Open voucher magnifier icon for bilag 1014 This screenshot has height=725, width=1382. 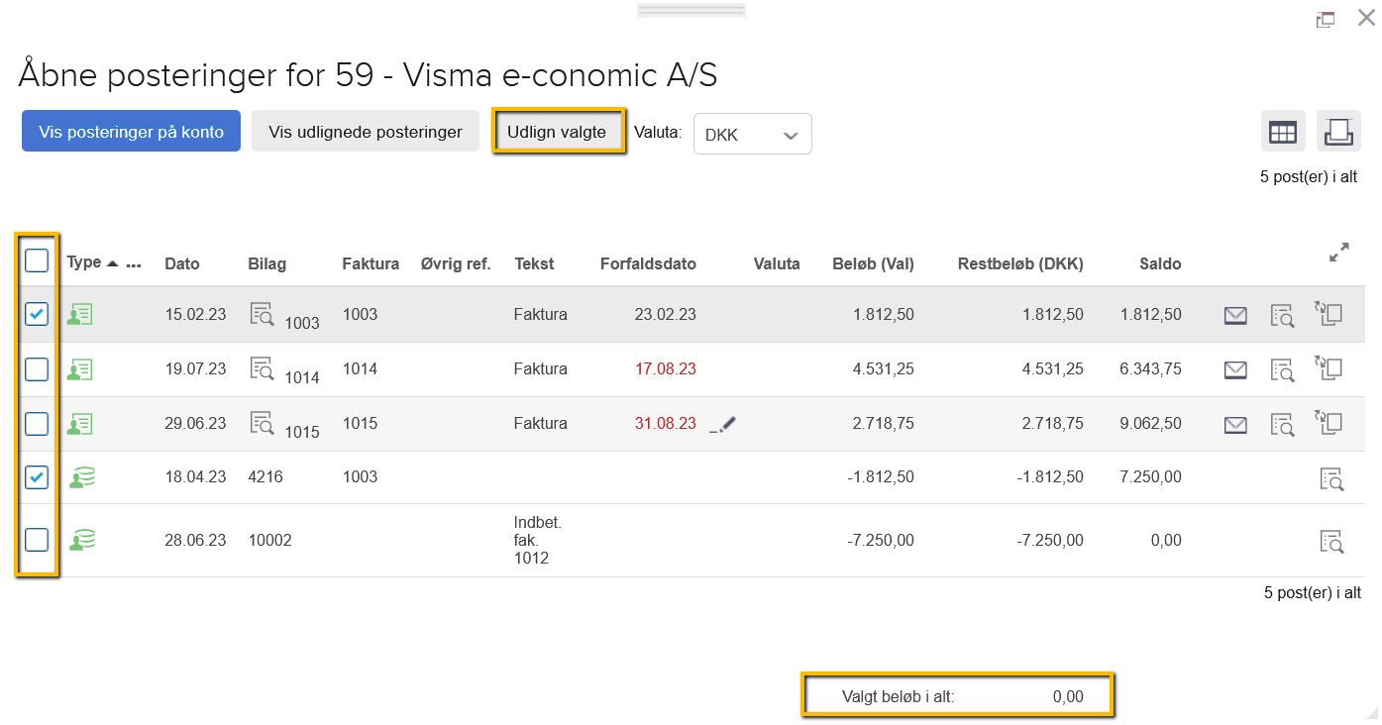[262, 368]
